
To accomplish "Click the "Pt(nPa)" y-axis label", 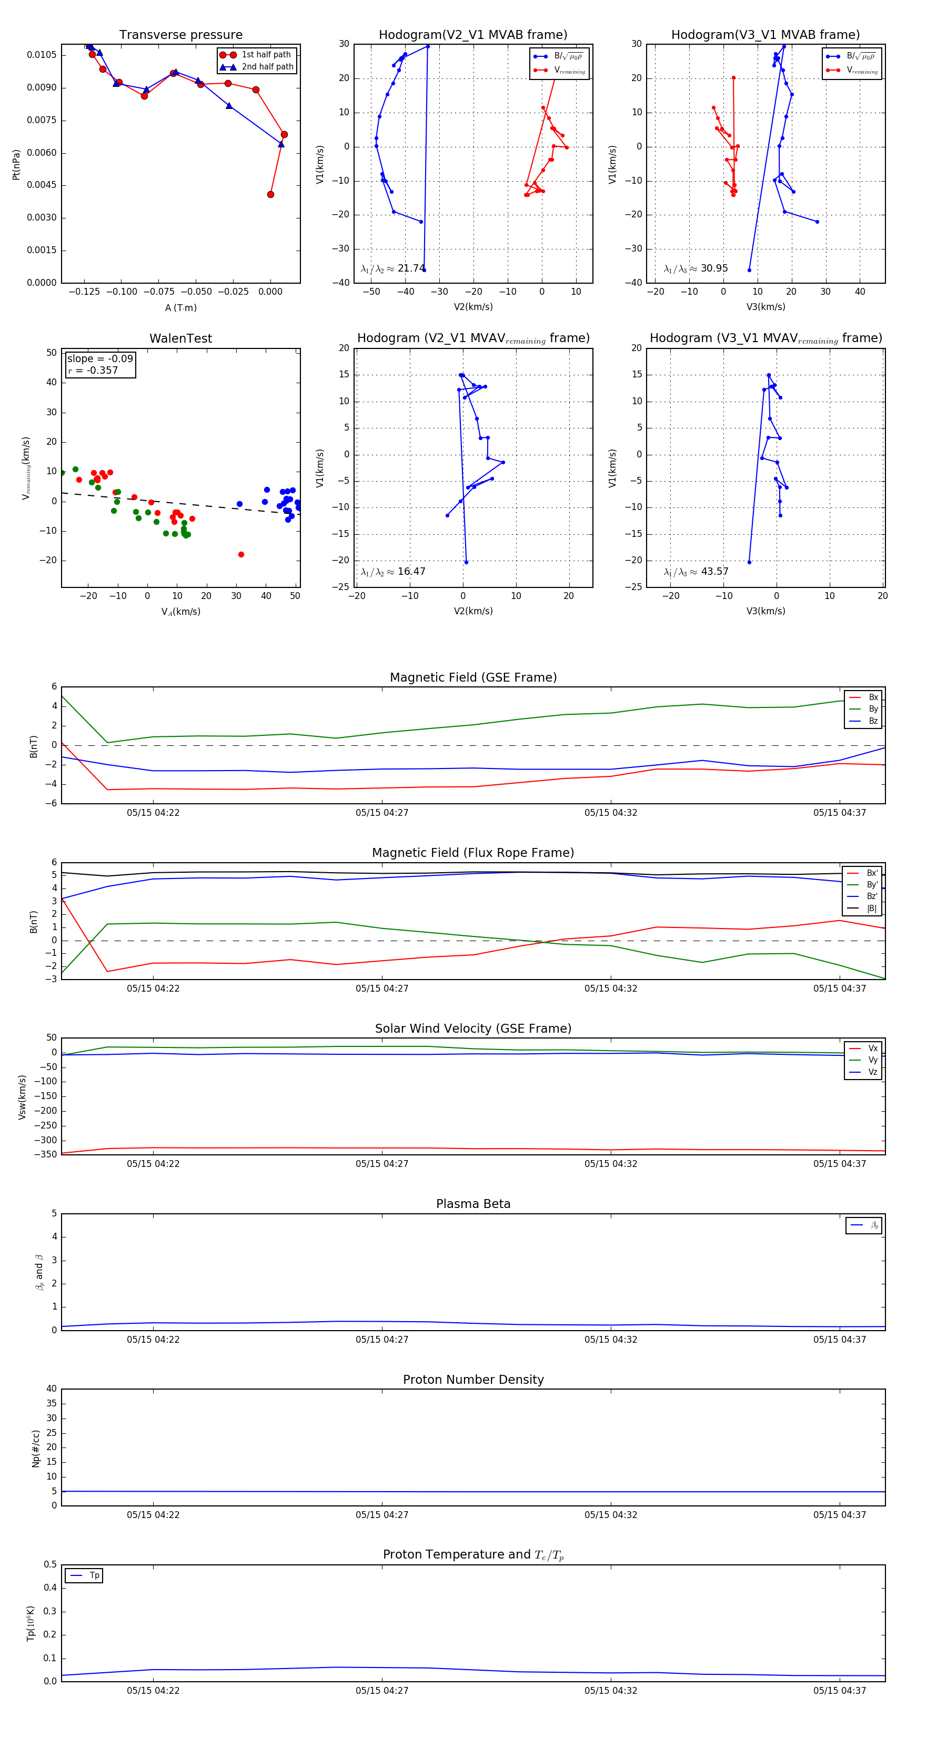I will (16, 165).
